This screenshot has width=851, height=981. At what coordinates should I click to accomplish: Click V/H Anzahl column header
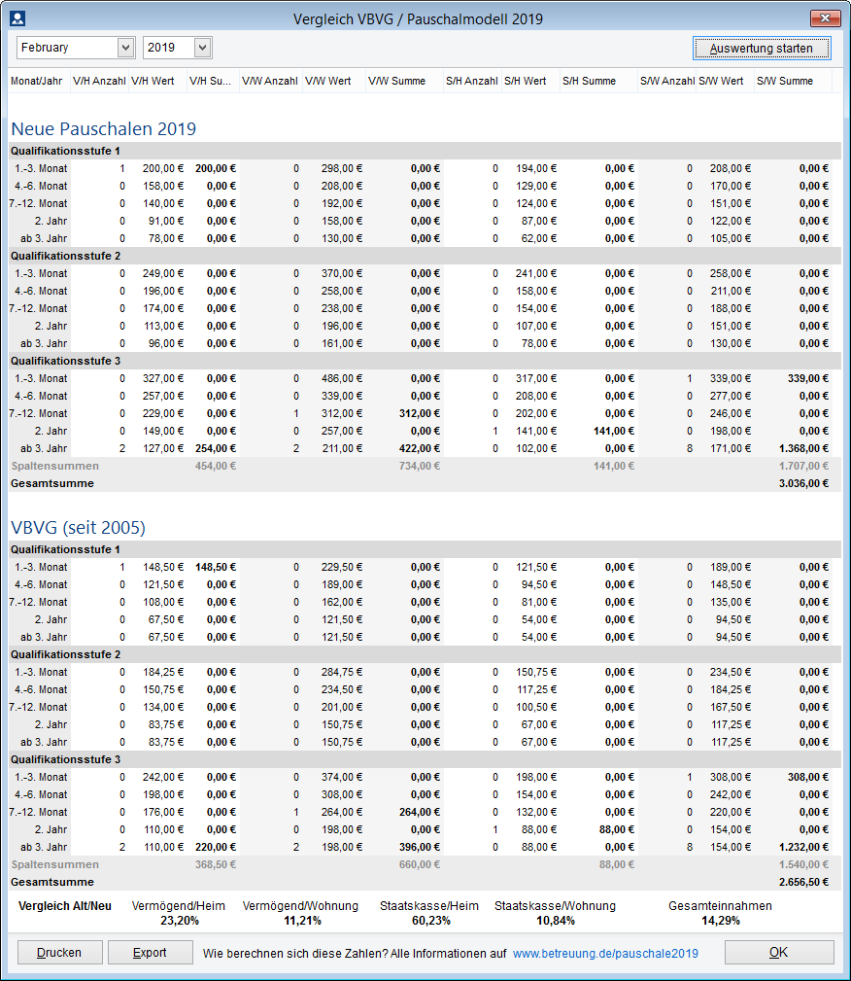coord(99,81)
